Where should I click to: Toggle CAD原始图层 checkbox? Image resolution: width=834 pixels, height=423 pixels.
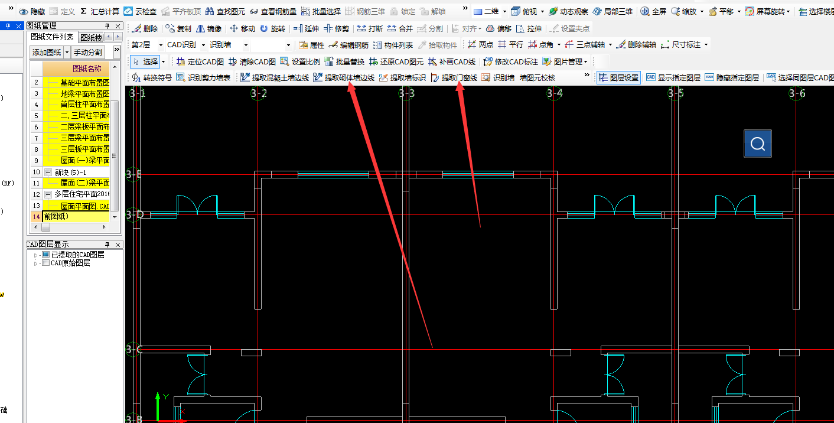pyautogui.click(x=46, y=263)
